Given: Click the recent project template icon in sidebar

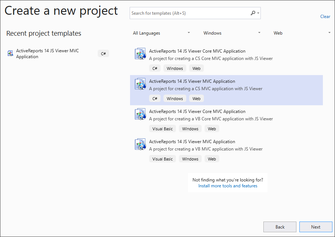Looking at the screenshot, I should (x=10, y=53).
